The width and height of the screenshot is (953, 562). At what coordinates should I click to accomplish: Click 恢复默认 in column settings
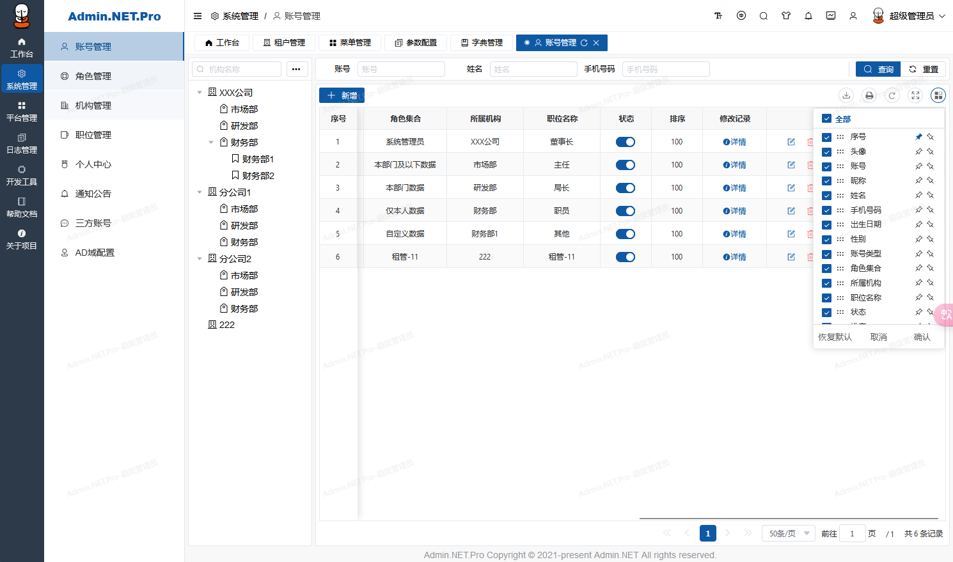point(835,337)
